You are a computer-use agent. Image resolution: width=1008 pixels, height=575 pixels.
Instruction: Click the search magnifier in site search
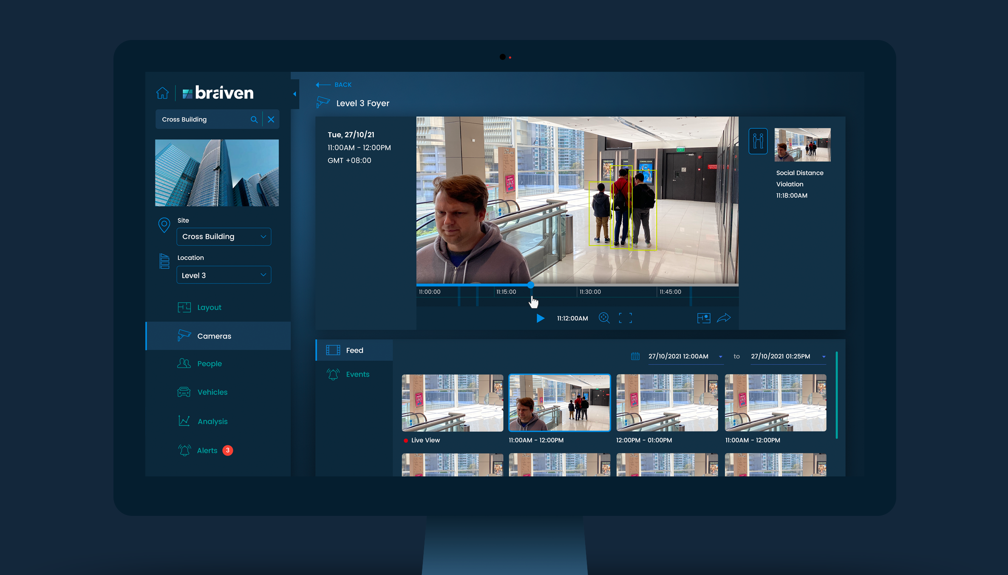(254, 119)
